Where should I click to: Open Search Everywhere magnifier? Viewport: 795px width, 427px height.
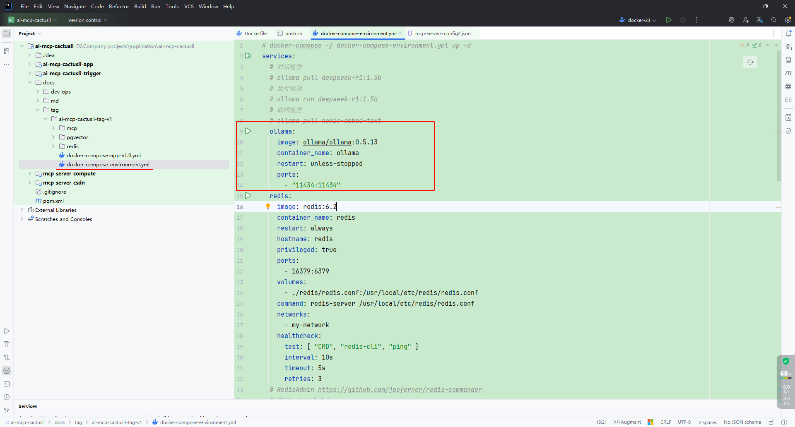(x=774, y=20)
